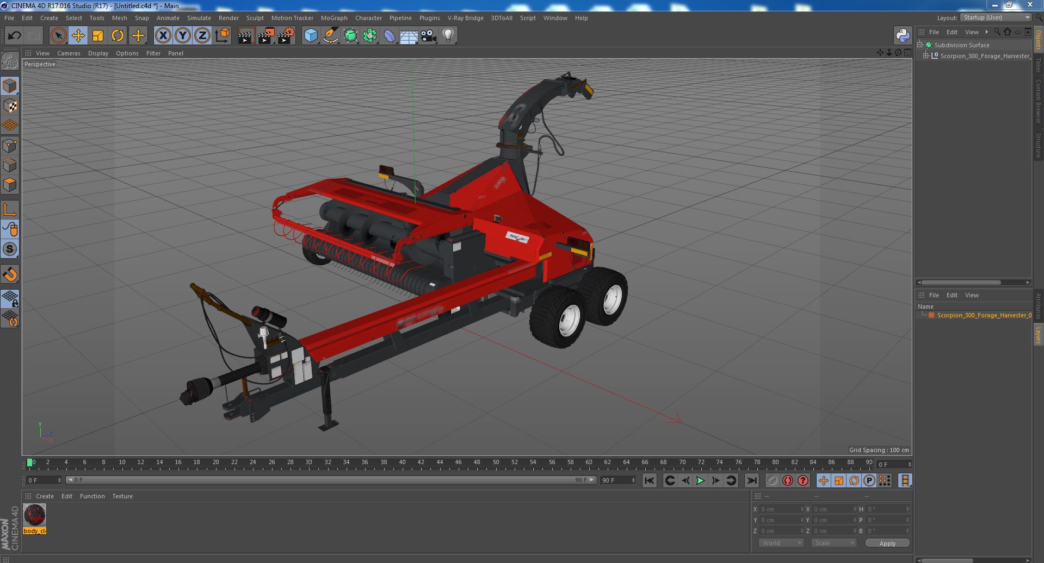Switch to Texture mode
Viewport: 1044px width, 563px height.
pyautogui.click(x=10, y=106)
